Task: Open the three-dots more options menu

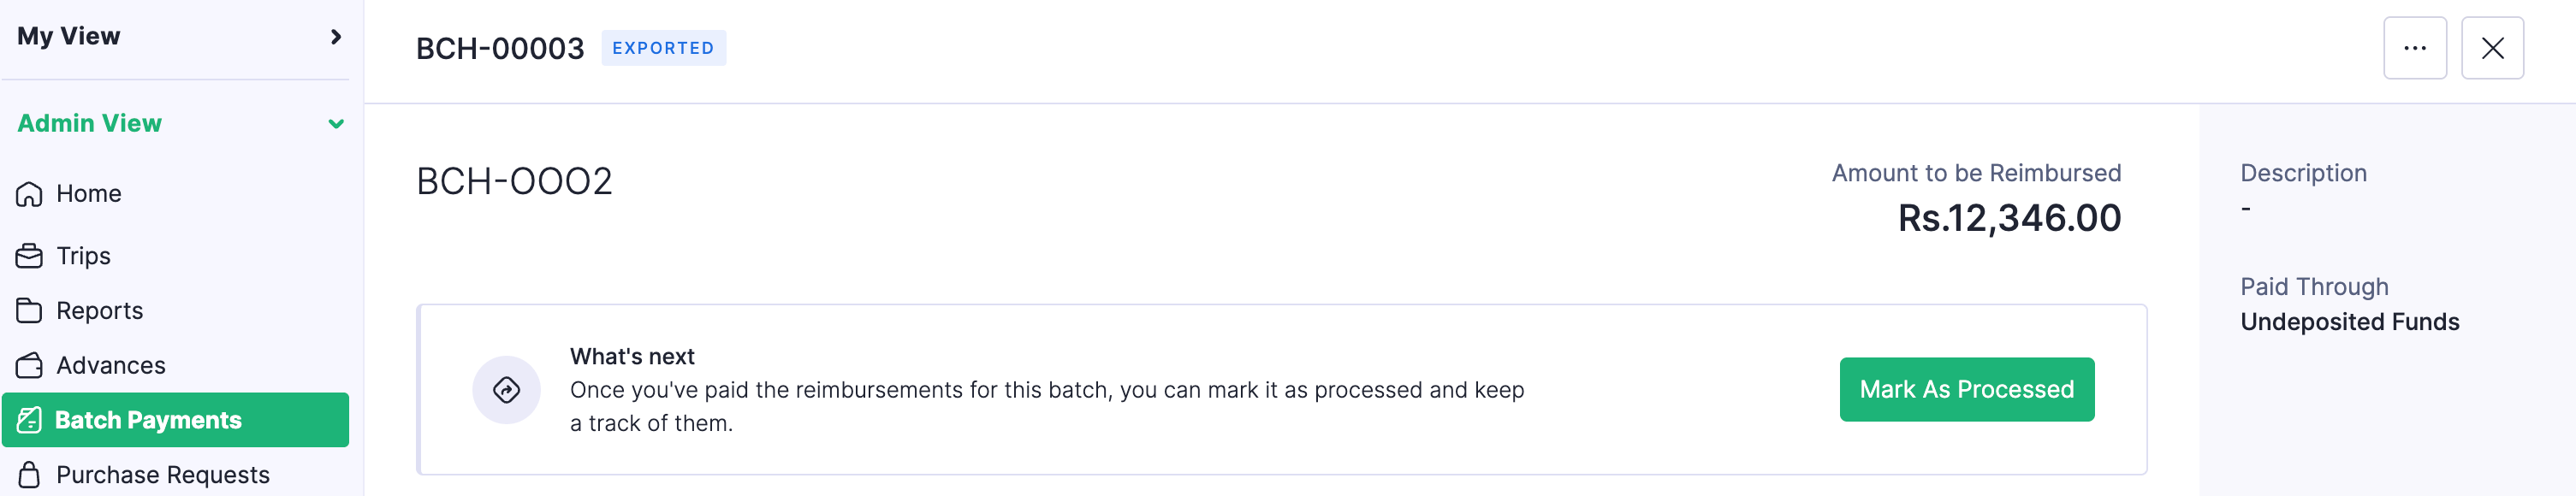Action: coord(2414,48)
